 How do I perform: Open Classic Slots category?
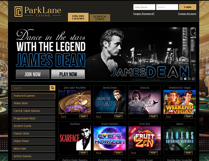point(33,134)
